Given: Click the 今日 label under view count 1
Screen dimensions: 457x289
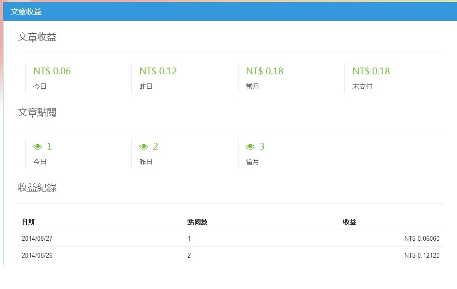Looking at the screenshot, I should pyautogui.click(x=40, y=162).
